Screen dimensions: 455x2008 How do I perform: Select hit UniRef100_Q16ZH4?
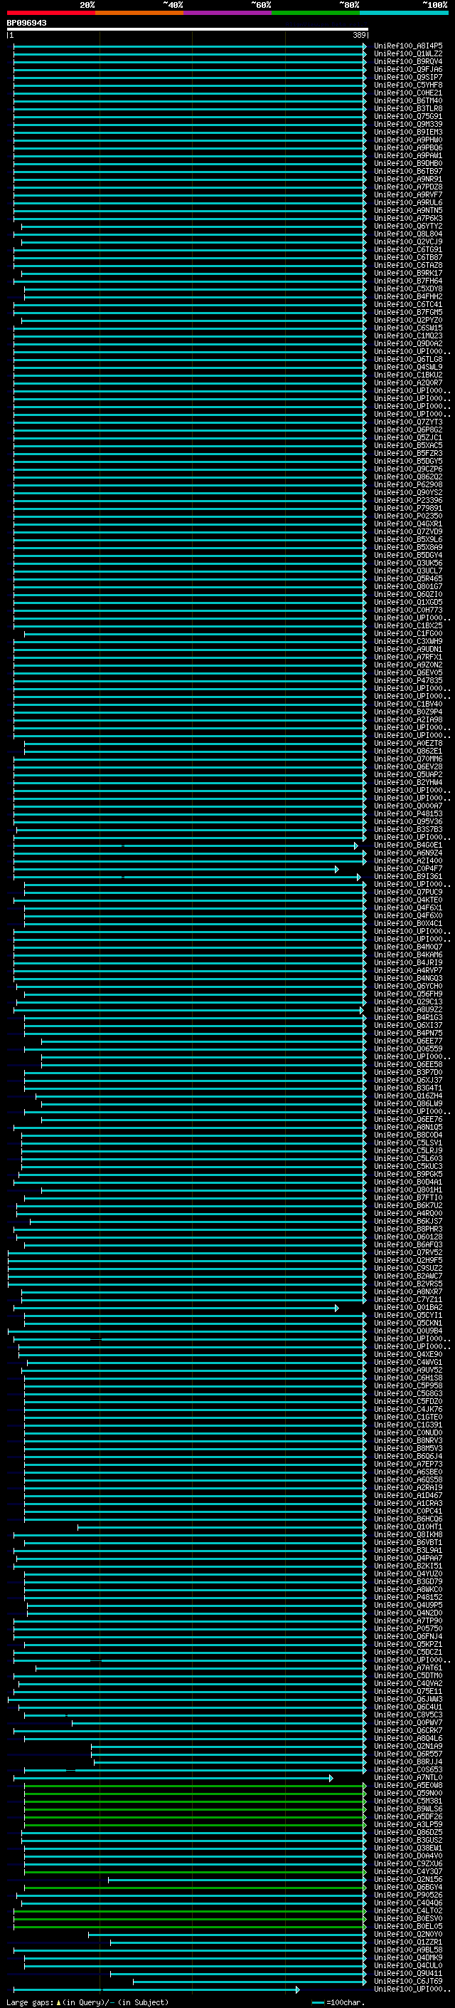408,1096
